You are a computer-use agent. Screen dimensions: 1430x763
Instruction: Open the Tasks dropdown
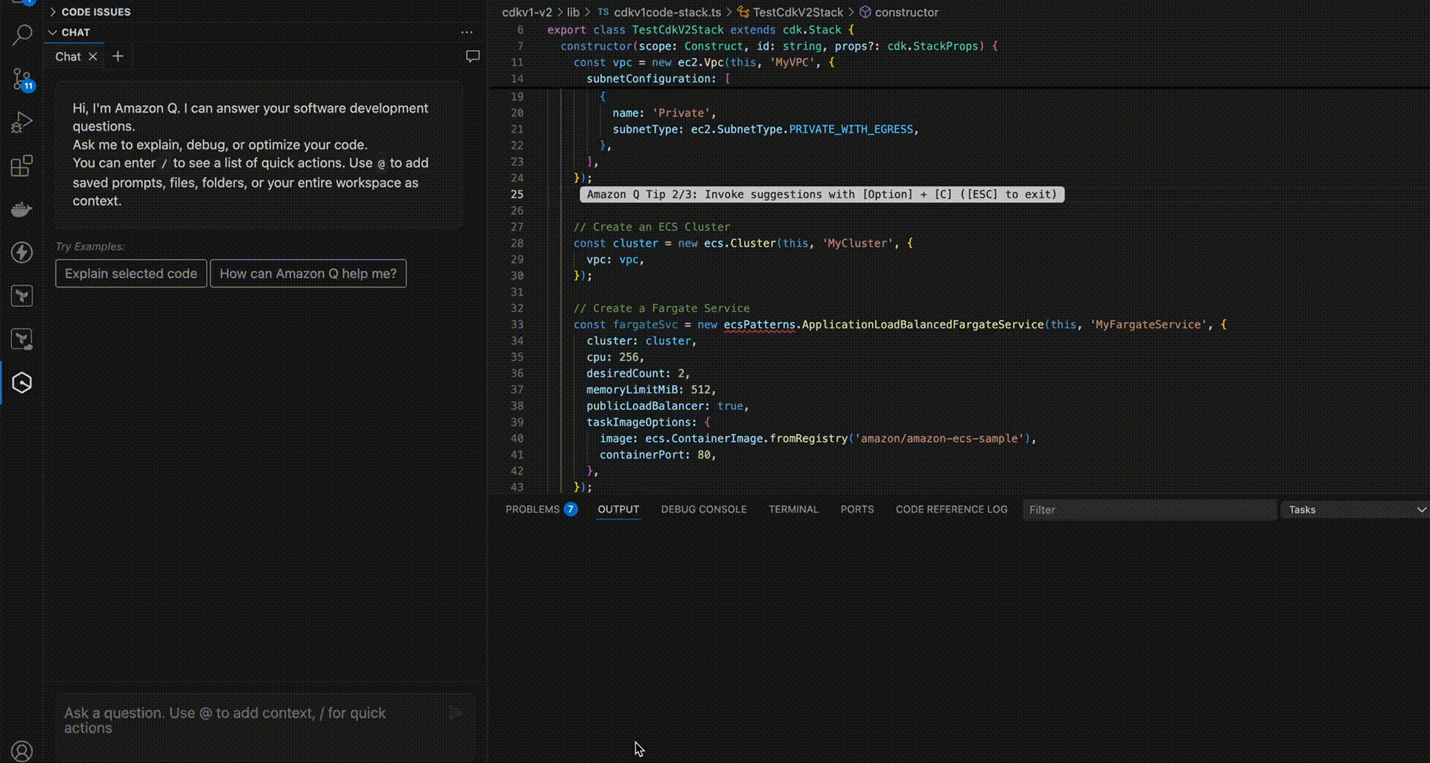(x=1354, y=510)
